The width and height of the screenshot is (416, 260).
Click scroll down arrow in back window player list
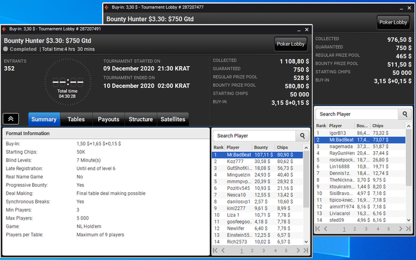pos(409,220)
